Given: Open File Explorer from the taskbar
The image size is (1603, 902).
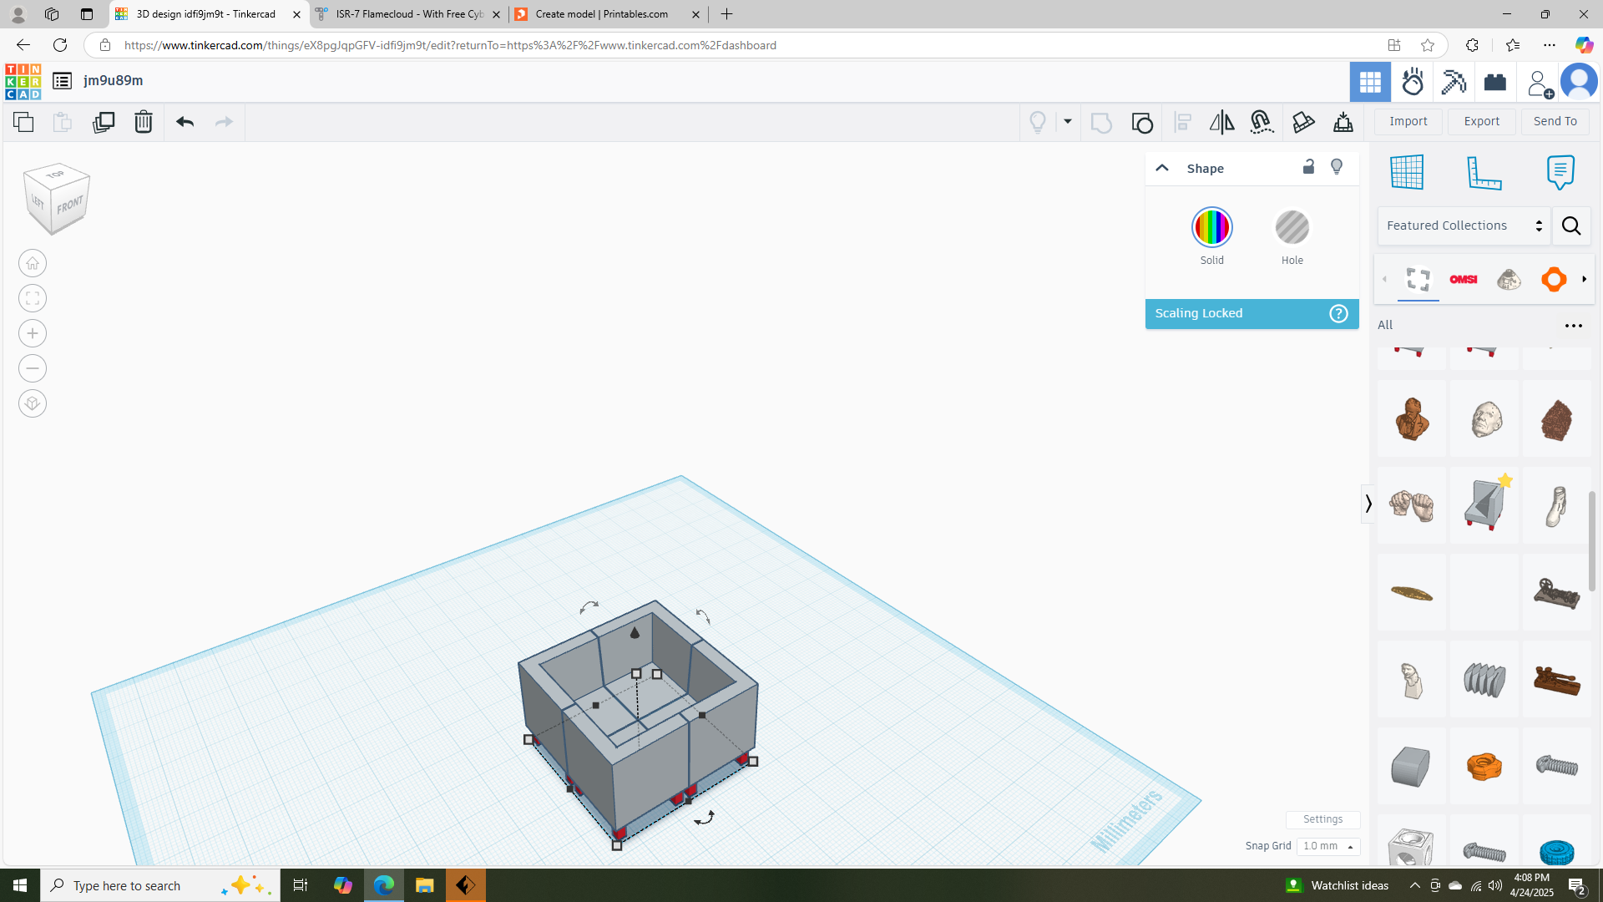Looking at the screenshot, I should click(x=424, y=885).
